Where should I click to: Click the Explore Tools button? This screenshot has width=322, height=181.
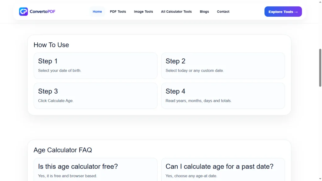283,12
